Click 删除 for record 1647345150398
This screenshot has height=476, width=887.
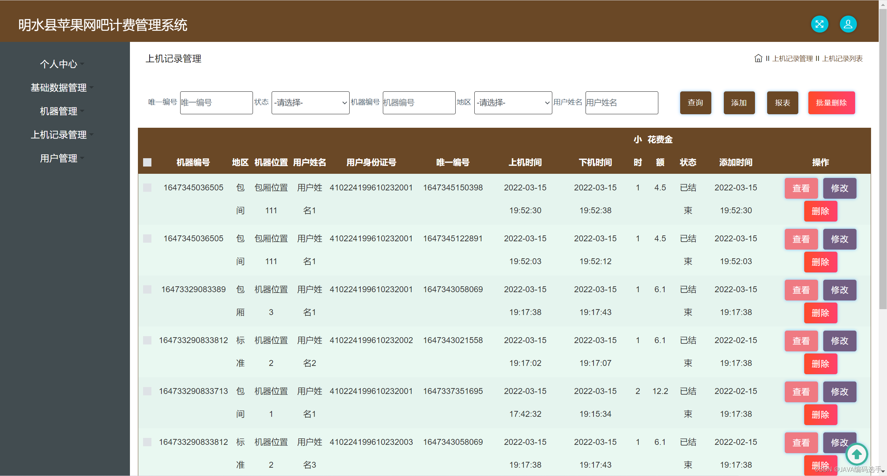(x=820, y=211)
